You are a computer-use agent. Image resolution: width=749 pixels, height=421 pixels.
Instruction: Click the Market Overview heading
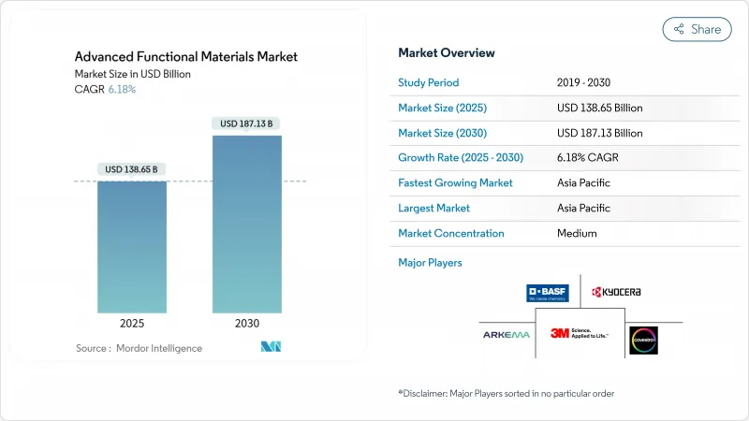pyautogui.click(x=447, y=52)
